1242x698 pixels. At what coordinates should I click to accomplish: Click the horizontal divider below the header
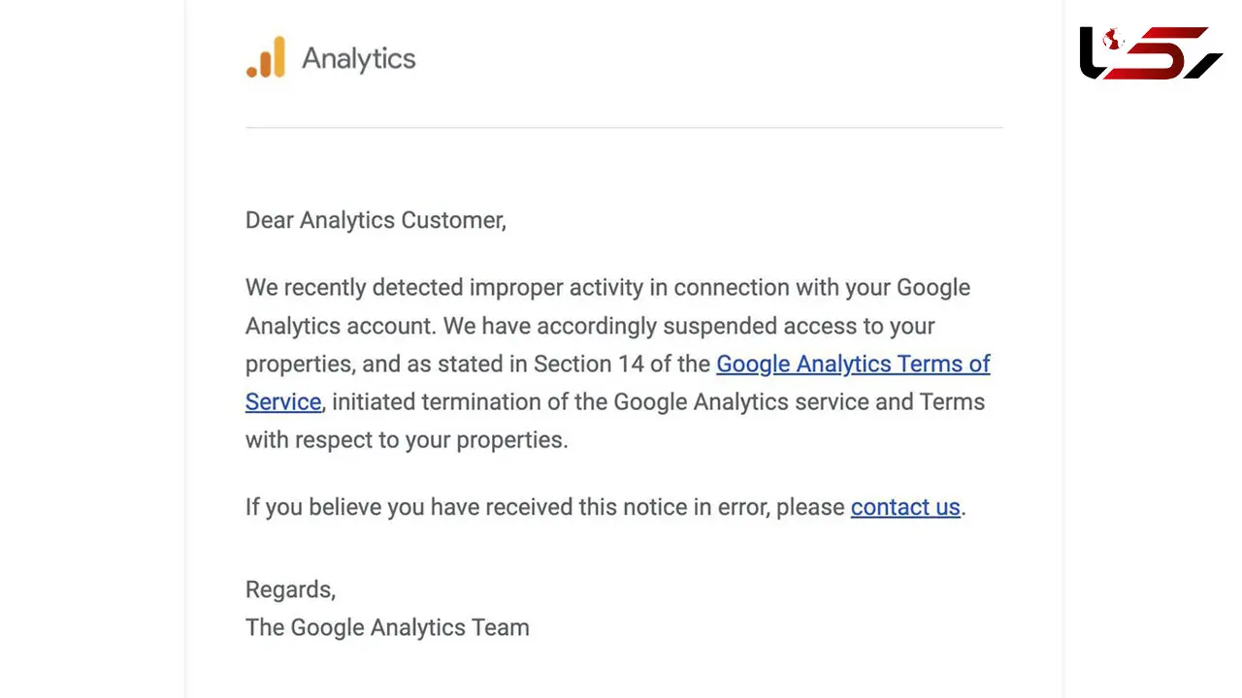pos(624,127)
